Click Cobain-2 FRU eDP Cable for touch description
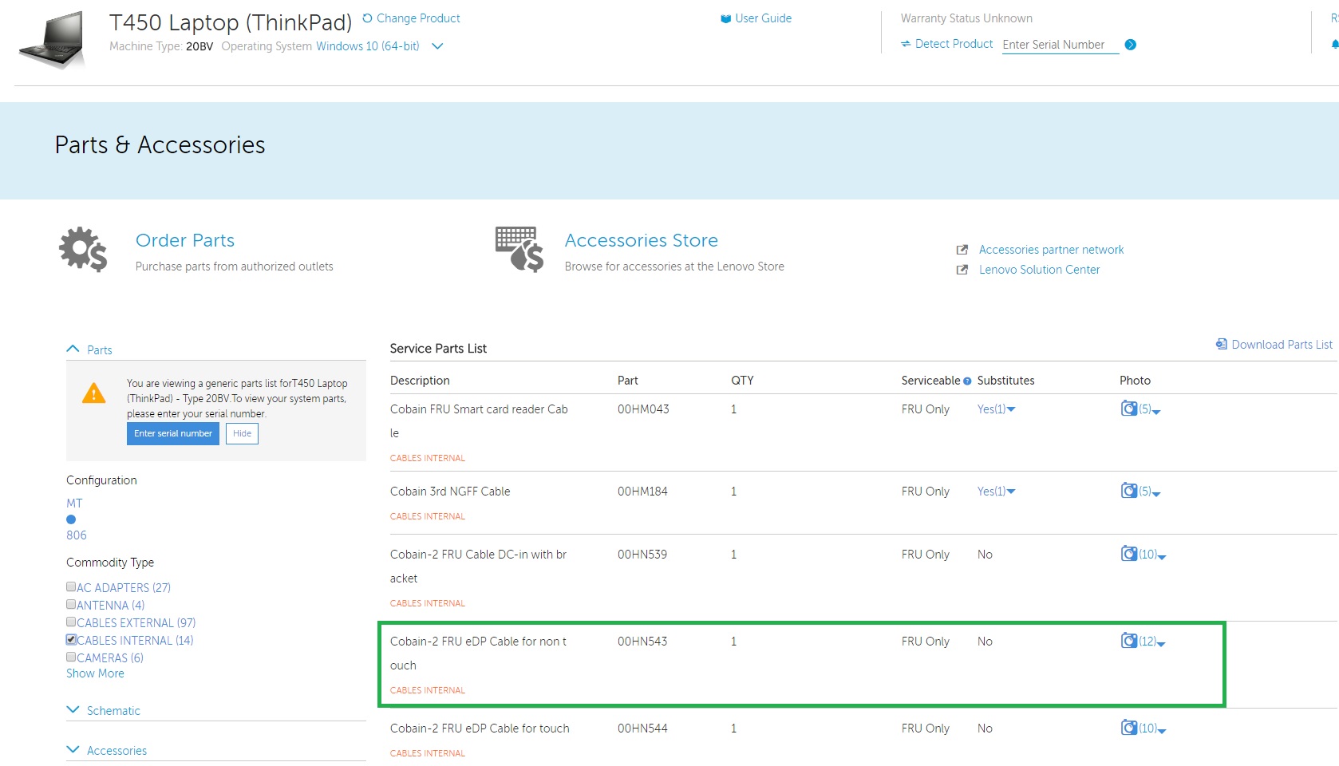Image resolution: width=1339 pixels, height=766 pixels. [480, 728]
